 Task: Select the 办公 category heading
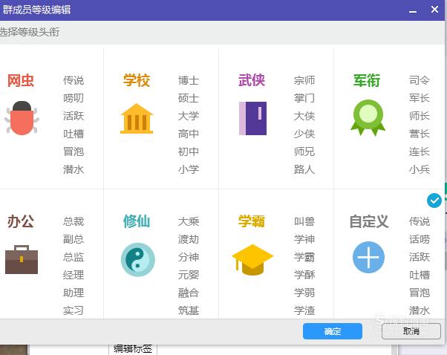tap(21, 221)
